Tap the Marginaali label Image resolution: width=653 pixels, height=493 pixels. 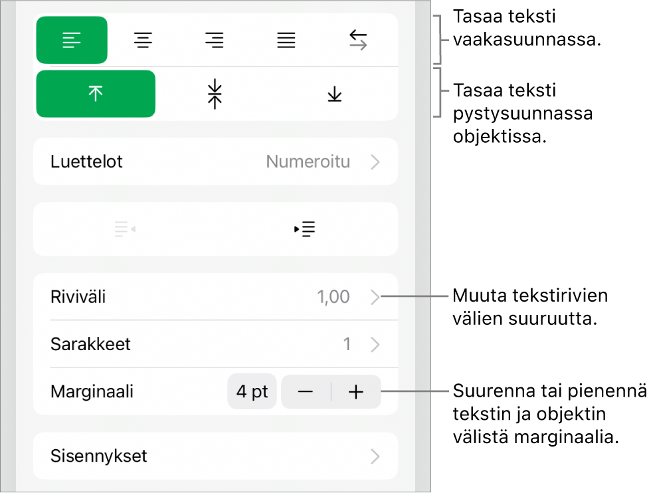tap(92, 392)
